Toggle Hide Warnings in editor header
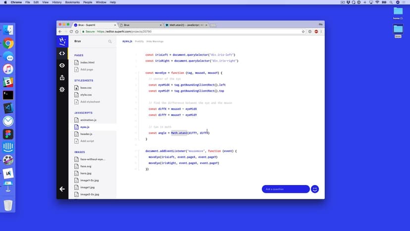Image resolution: width=410 pixels, height=231 pixels. tap(155, 41)
